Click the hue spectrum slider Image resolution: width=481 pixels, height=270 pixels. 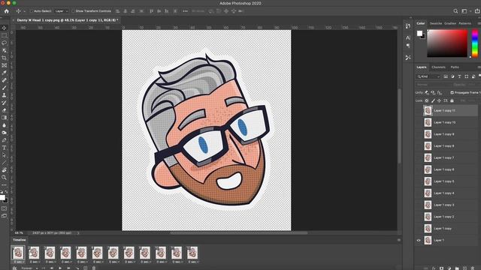tap(474, 43)
